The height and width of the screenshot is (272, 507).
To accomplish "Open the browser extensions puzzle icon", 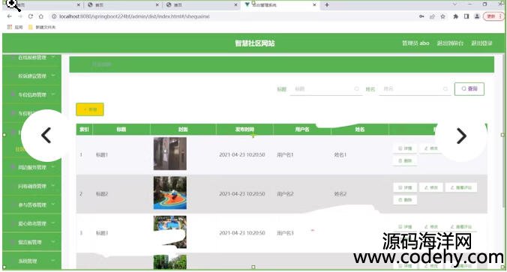I will 455,16.
